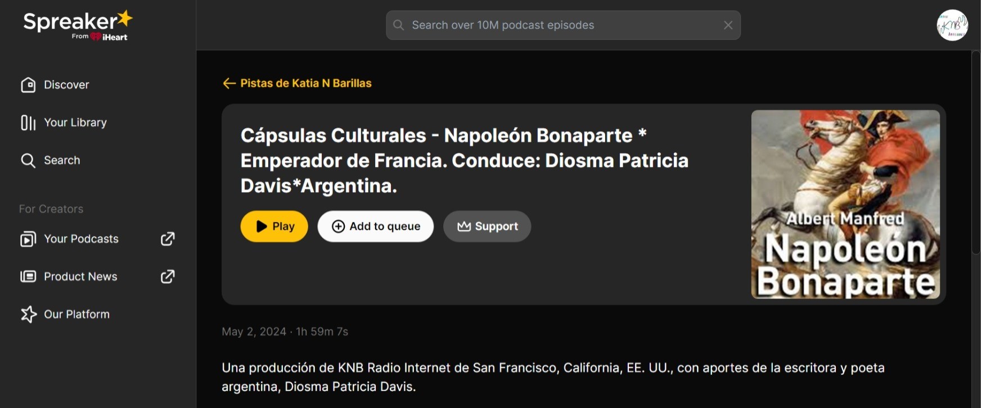
Task: Open external link icon beside Your Podcasts
Action: [168, 239]
